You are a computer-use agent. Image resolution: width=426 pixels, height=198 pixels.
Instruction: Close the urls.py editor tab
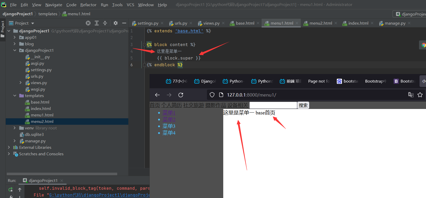coord(191,23)
